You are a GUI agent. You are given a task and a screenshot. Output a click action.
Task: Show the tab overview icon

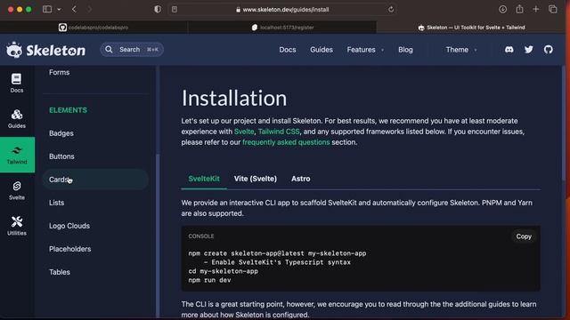click(552, 10)
